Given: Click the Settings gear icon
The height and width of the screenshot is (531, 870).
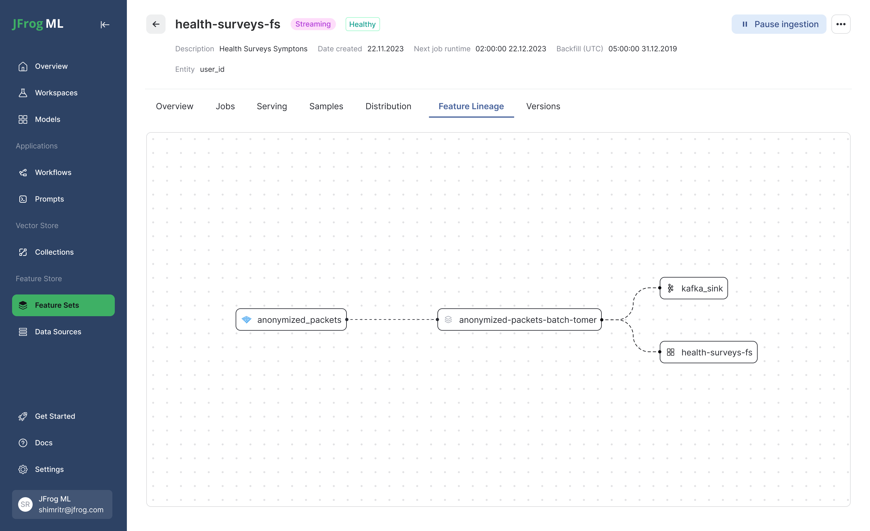Looking at the screenshot, I should pyautogui.click(x=23, y=469).
